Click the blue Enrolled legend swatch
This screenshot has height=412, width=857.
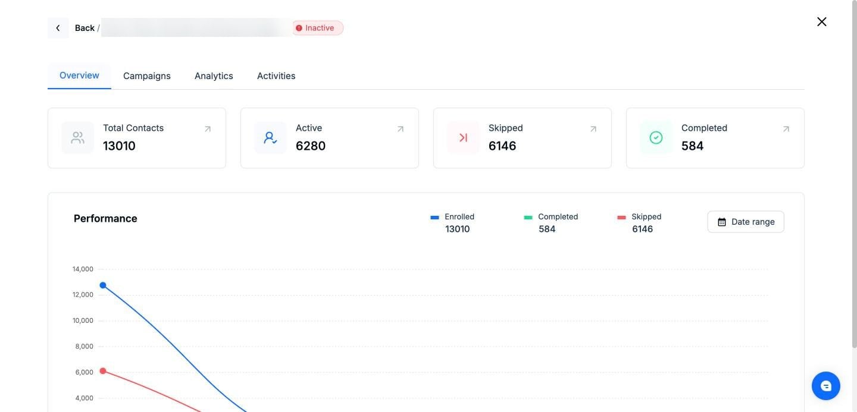[x=434, y=218]
